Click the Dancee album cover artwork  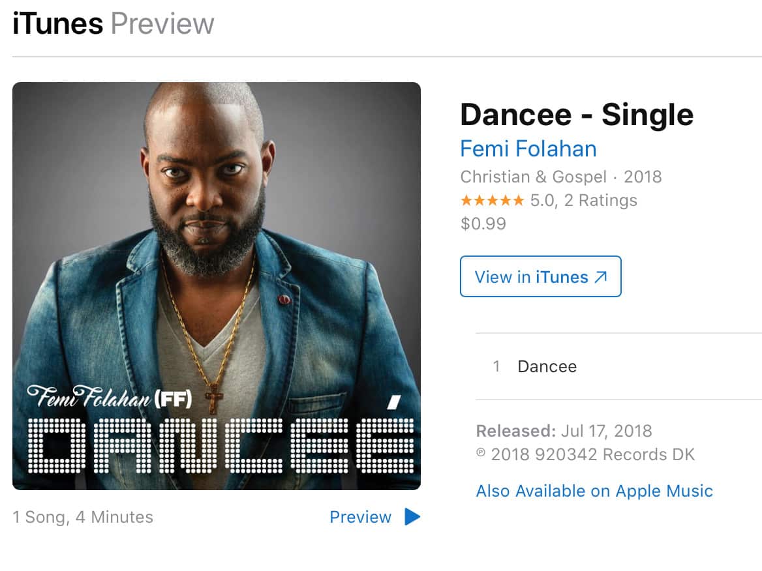(x=217, y=286)
